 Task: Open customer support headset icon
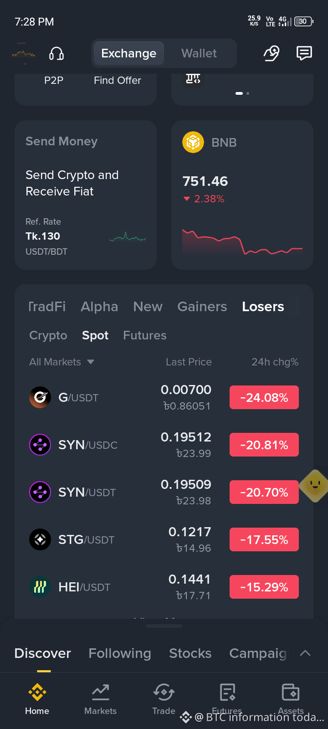[56, 53]
